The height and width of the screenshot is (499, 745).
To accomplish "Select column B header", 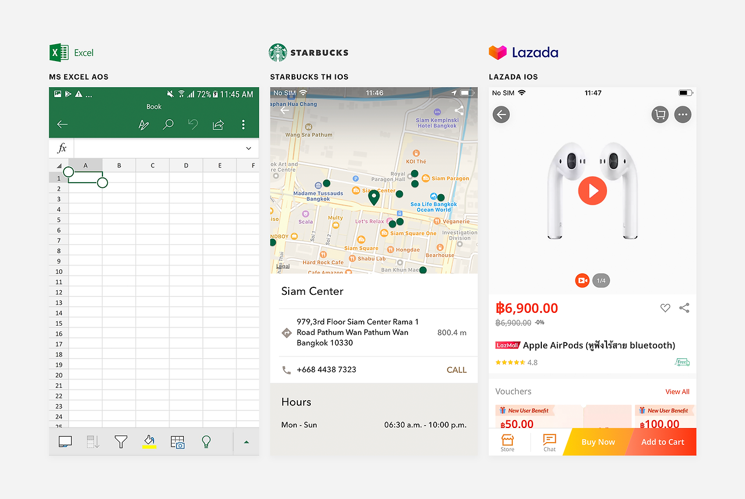I will pos(119,166).
